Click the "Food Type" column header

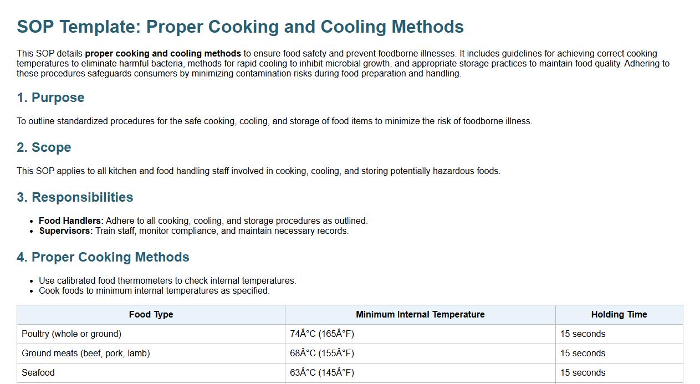151,314
